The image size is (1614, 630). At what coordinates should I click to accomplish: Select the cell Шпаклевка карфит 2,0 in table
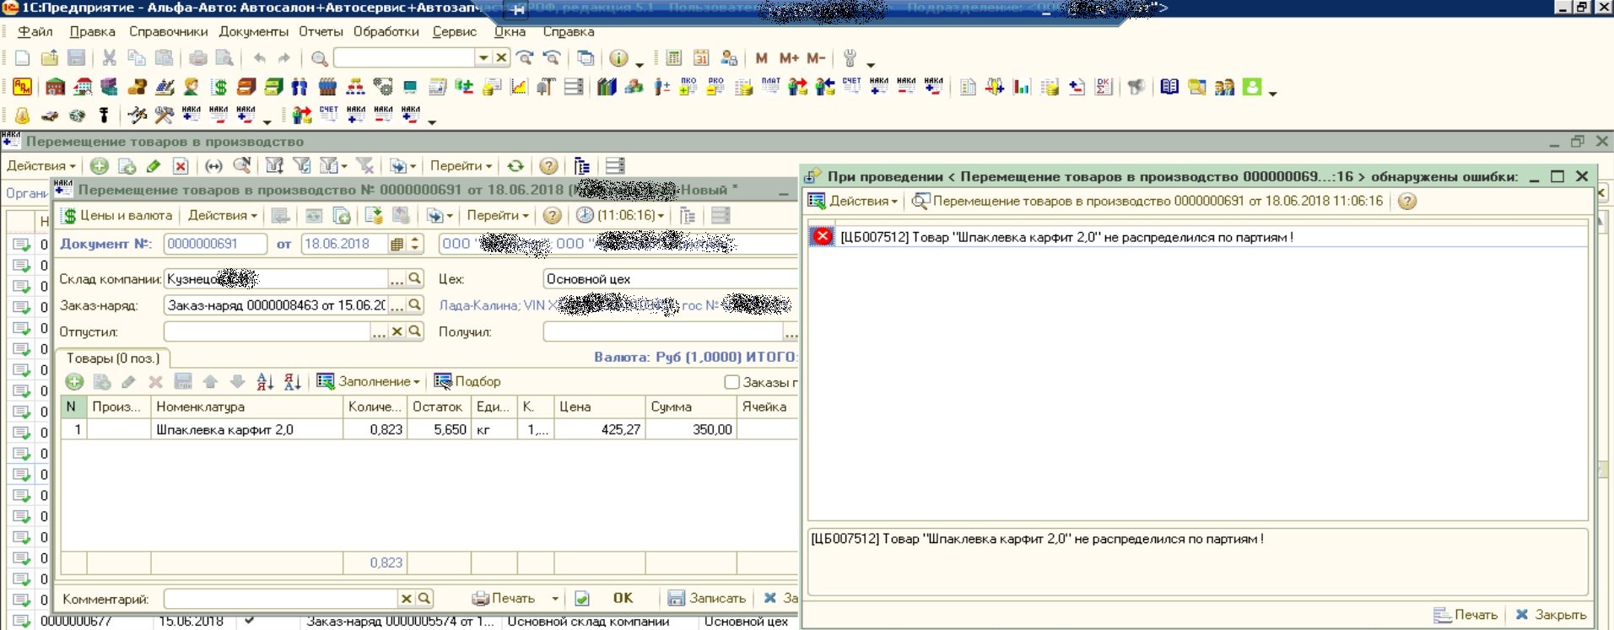coord(247,429)
